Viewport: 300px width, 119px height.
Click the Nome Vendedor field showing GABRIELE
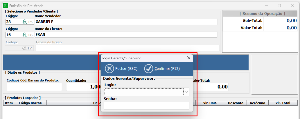coord(126,22)
